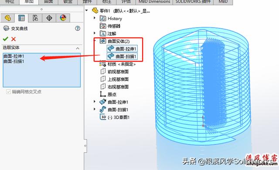
Task: Click the 注解 annotation icon
Action: click(x=103, y=33)
